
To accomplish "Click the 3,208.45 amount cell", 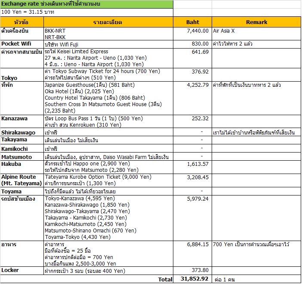I will (192, 180).
